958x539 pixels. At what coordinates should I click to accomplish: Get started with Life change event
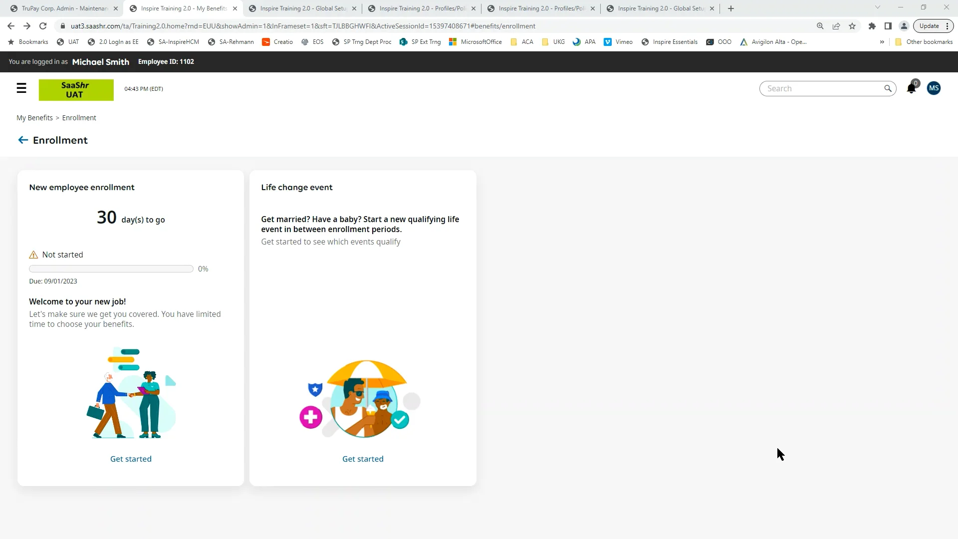pos(363,459)
